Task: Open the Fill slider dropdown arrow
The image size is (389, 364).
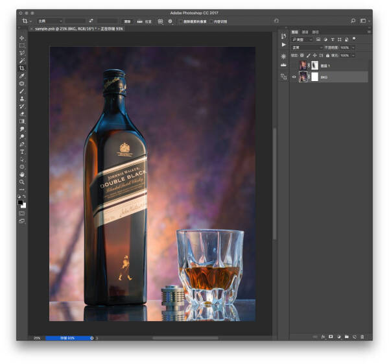Action: (353, 55)
